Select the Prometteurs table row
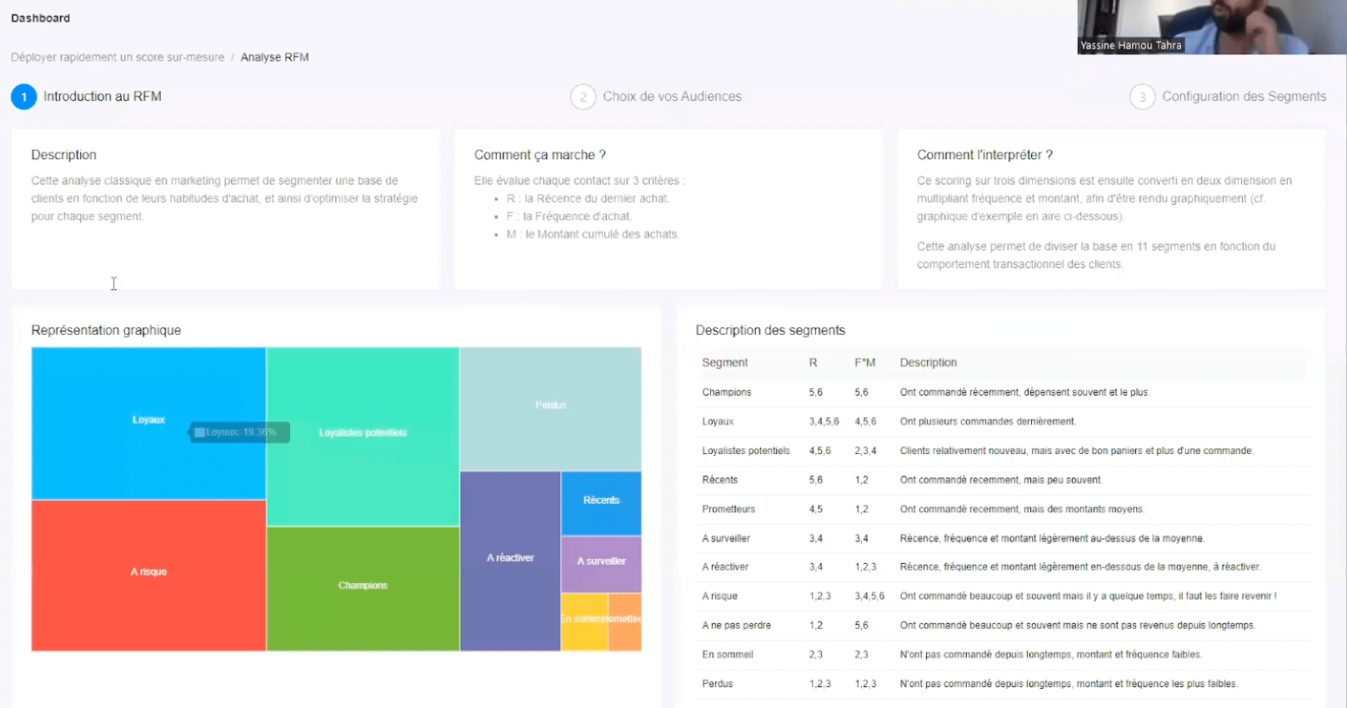1347x708 pixels. 1004,509
